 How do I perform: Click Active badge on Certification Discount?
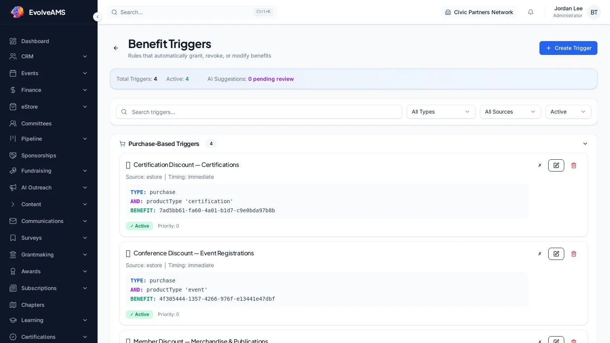pyautogui.click(x=140, y=226)
